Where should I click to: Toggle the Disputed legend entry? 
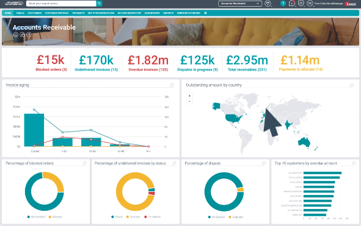[236, 217]
